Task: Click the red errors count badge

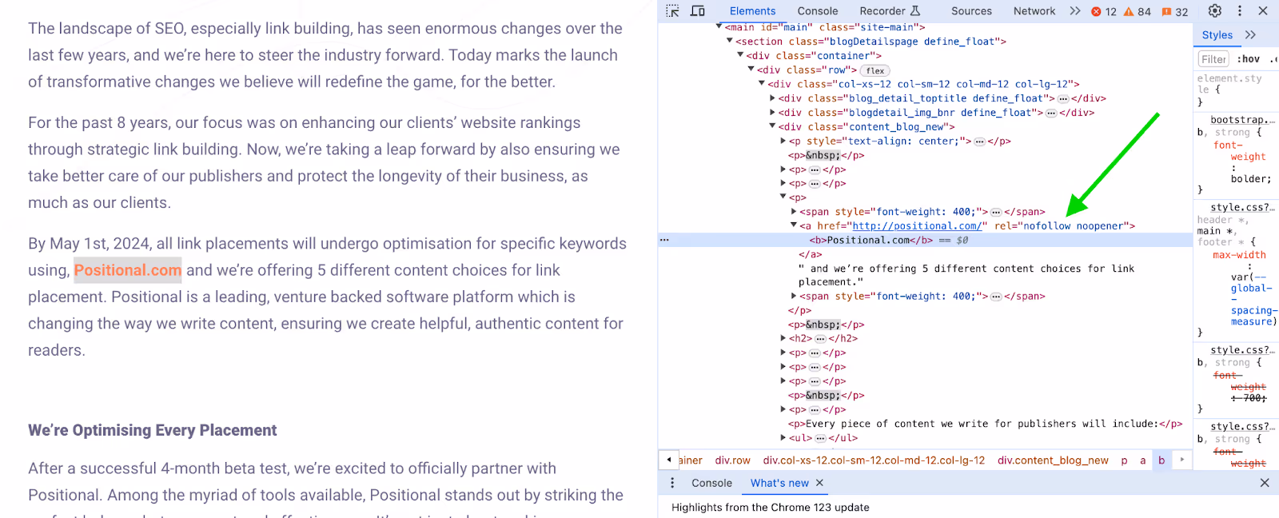Action: pyautogui.click(x=1104, y=11)
